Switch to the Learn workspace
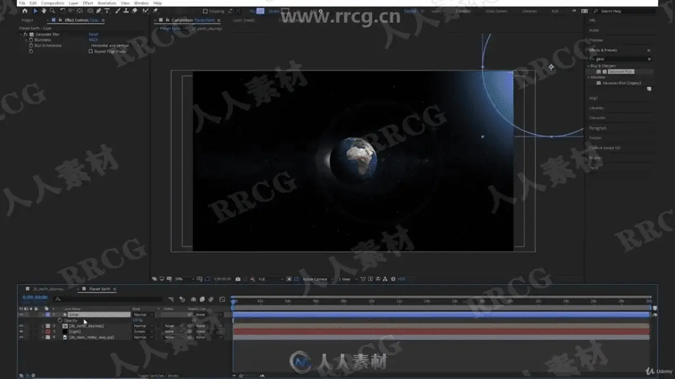 436,11
